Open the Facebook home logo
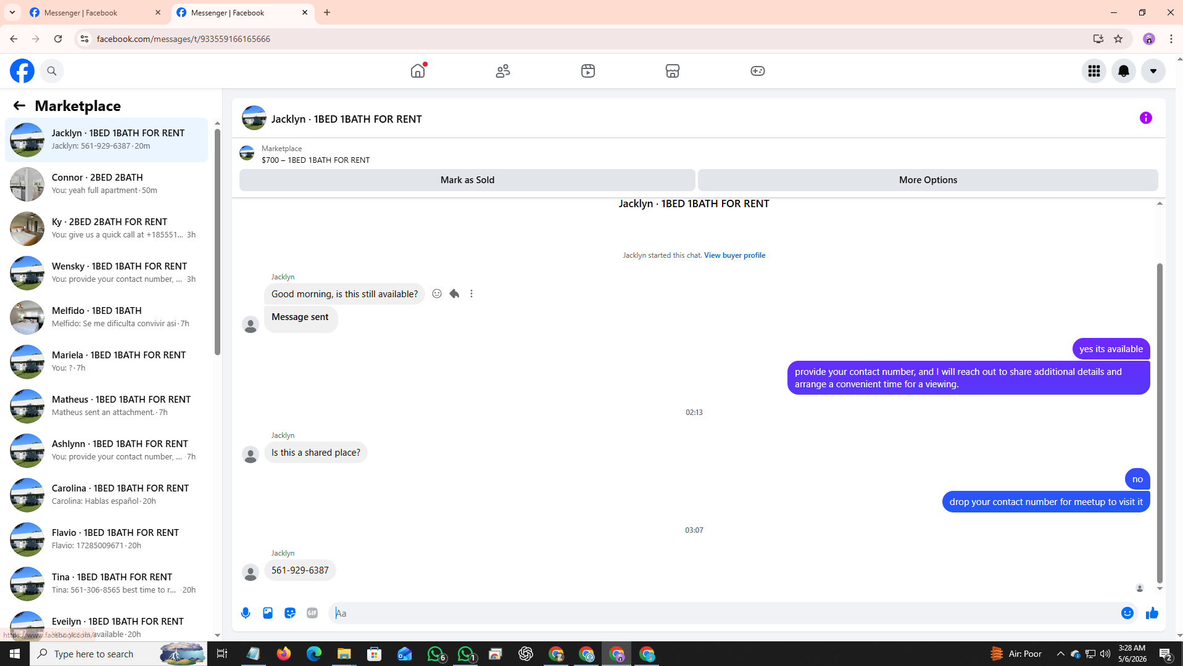Image resolution: width=1183 pixels, height=666 pixels. [x=22, y=71]
